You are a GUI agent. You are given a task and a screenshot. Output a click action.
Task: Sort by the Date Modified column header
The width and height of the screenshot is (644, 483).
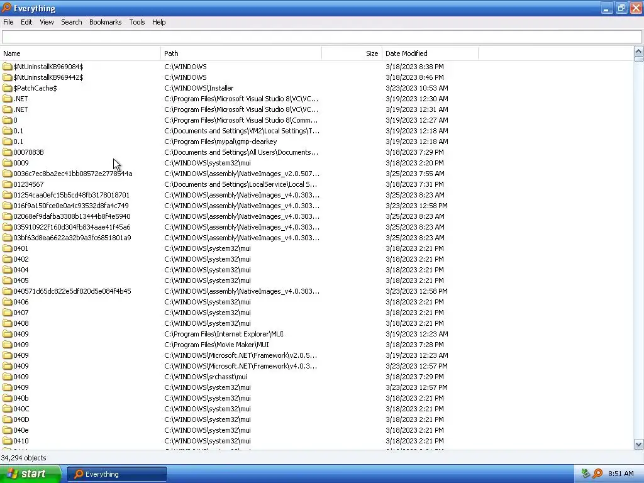coord(430,53)
